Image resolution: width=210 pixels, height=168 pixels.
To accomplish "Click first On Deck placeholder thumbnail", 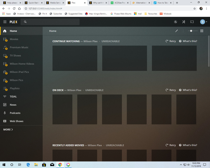I will [62, 110].
